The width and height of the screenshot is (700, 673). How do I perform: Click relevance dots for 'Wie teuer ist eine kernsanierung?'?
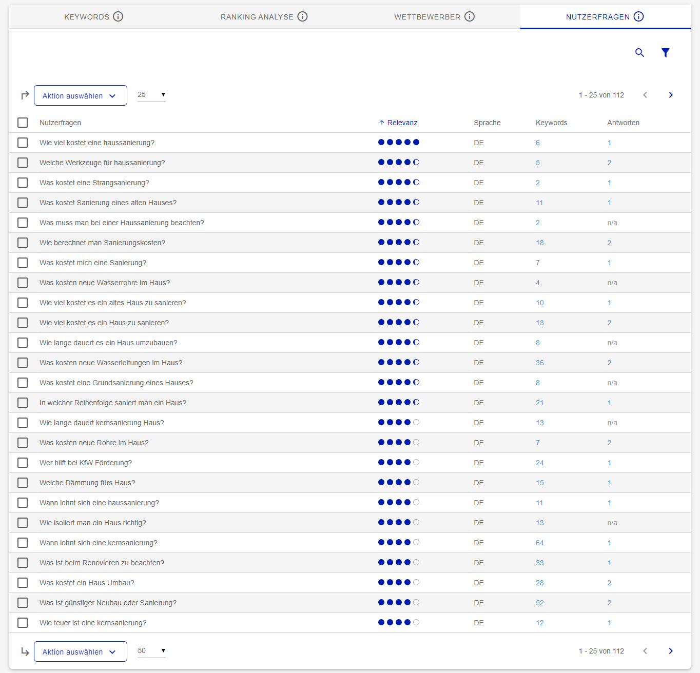[x=399, y=622]
